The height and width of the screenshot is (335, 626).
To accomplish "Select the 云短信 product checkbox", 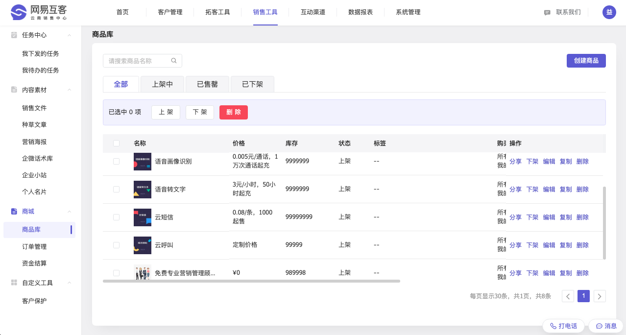I will [x=116, y=217].
